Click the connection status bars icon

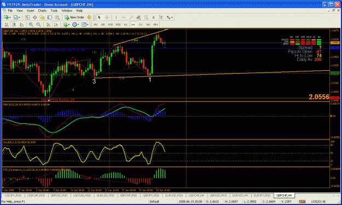[x=302, y=202]
